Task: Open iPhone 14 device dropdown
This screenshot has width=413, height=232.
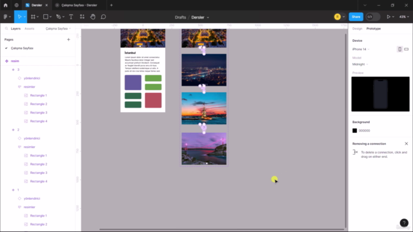Action: pos(361,49)
